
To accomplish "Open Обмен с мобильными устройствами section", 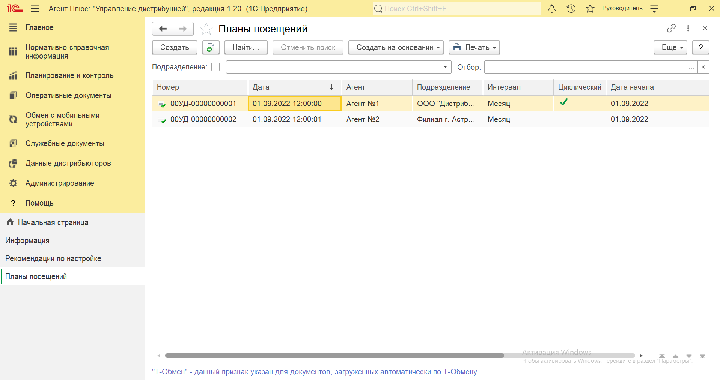I will click(x=72, y=120).
